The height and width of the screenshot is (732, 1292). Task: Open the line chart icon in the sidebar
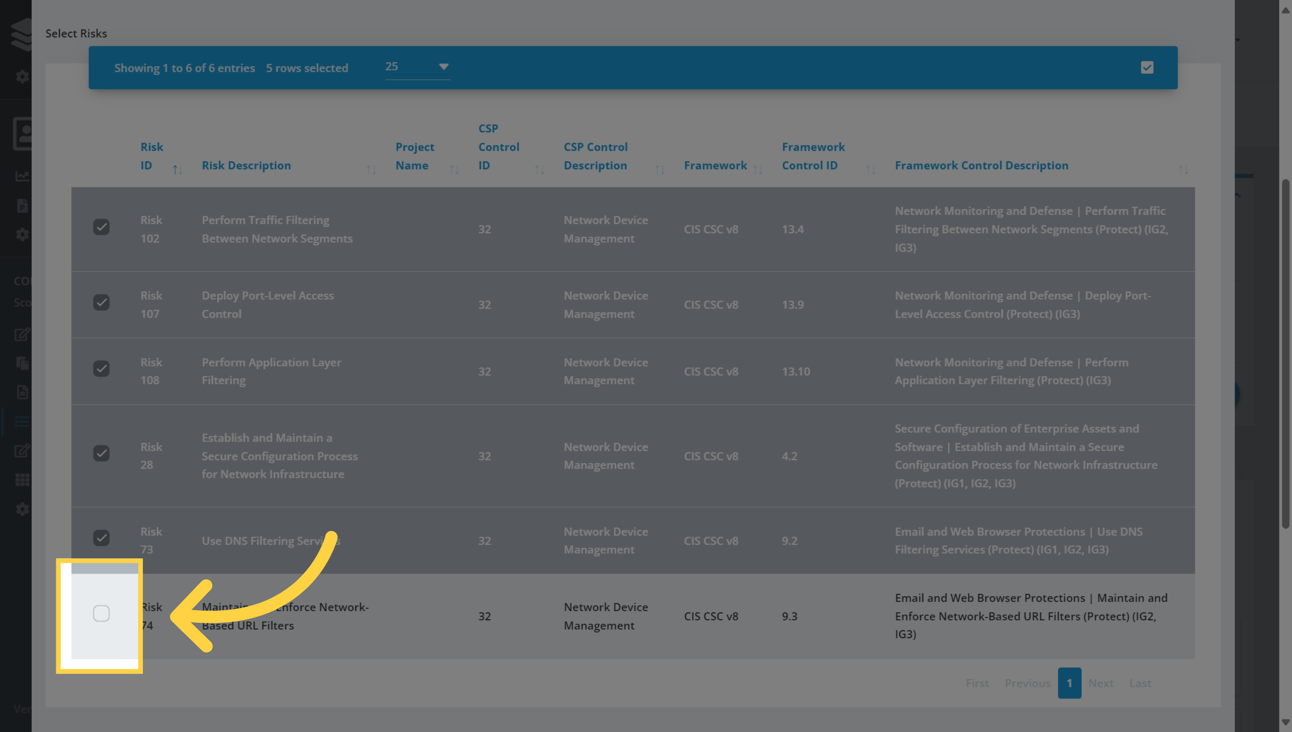coord(22,176)
